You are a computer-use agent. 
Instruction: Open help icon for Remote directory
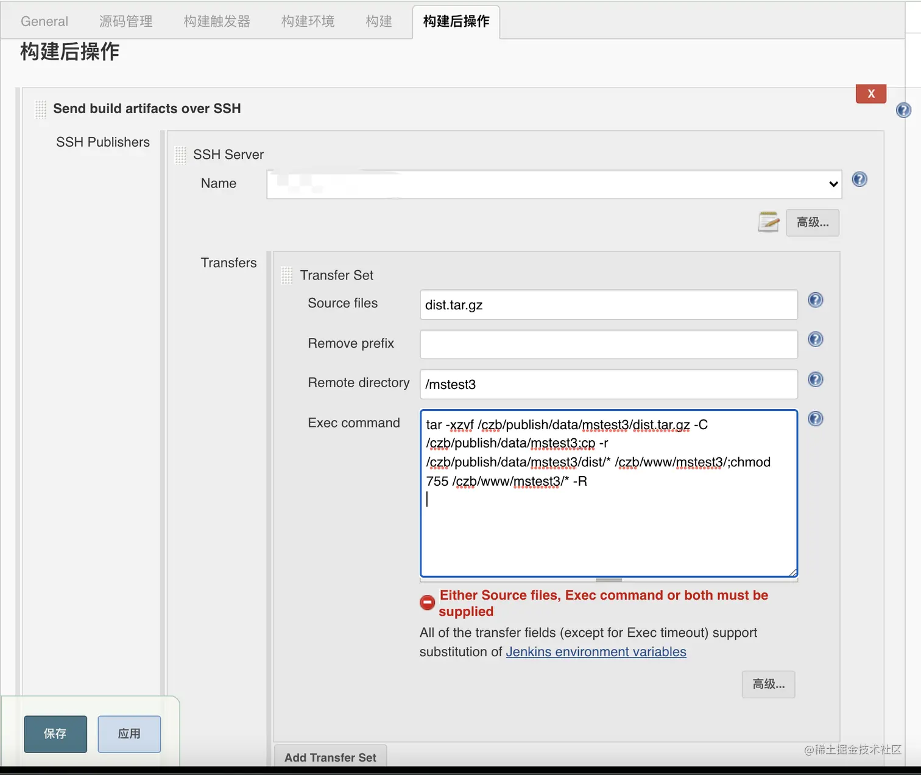coord(815,379)
